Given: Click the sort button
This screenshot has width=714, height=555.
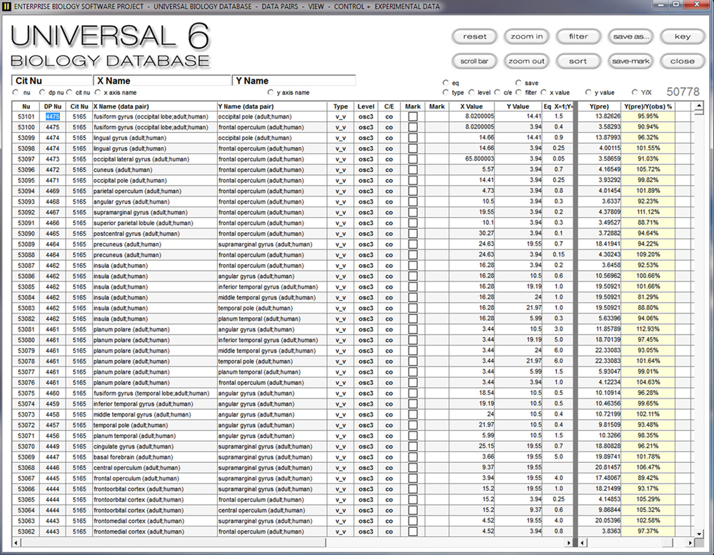Looking at the screenshot, I should coord(578,61).
